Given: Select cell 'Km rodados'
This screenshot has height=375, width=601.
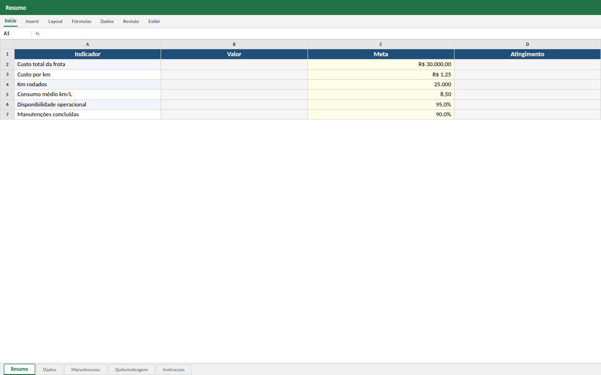Looking at the screenshot, I should (87, 84).
